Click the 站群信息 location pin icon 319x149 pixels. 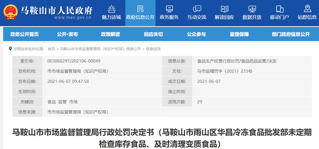tap(307, 8)
